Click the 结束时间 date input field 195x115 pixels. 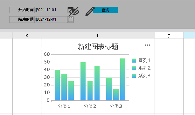click(51, 19)
